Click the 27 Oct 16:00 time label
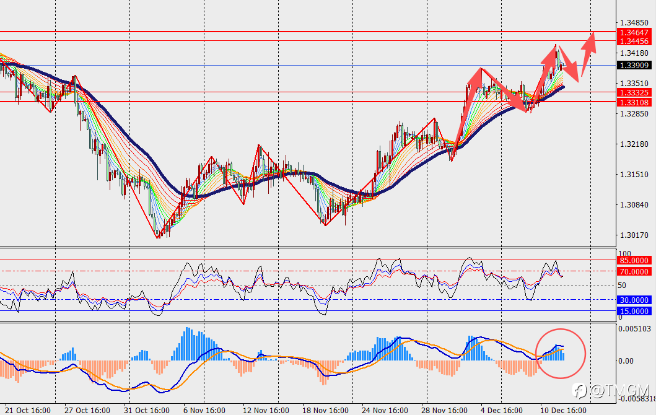 click(87, 410)
